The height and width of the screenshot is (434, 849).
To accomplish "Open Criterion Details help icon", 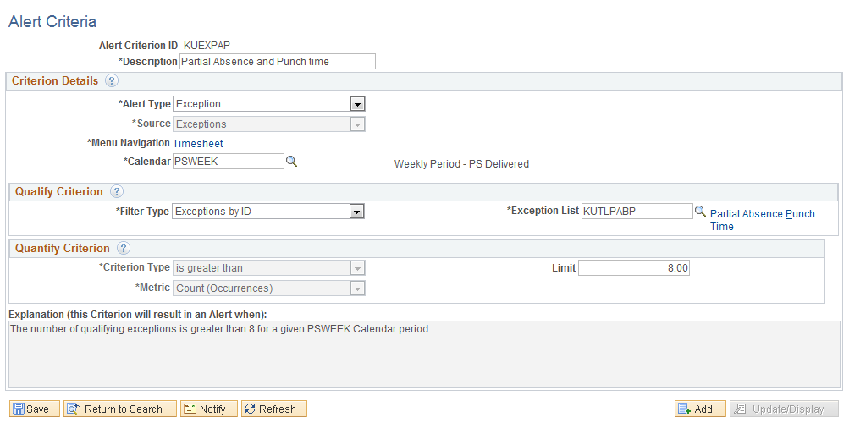I will click(x=112, y=80).
